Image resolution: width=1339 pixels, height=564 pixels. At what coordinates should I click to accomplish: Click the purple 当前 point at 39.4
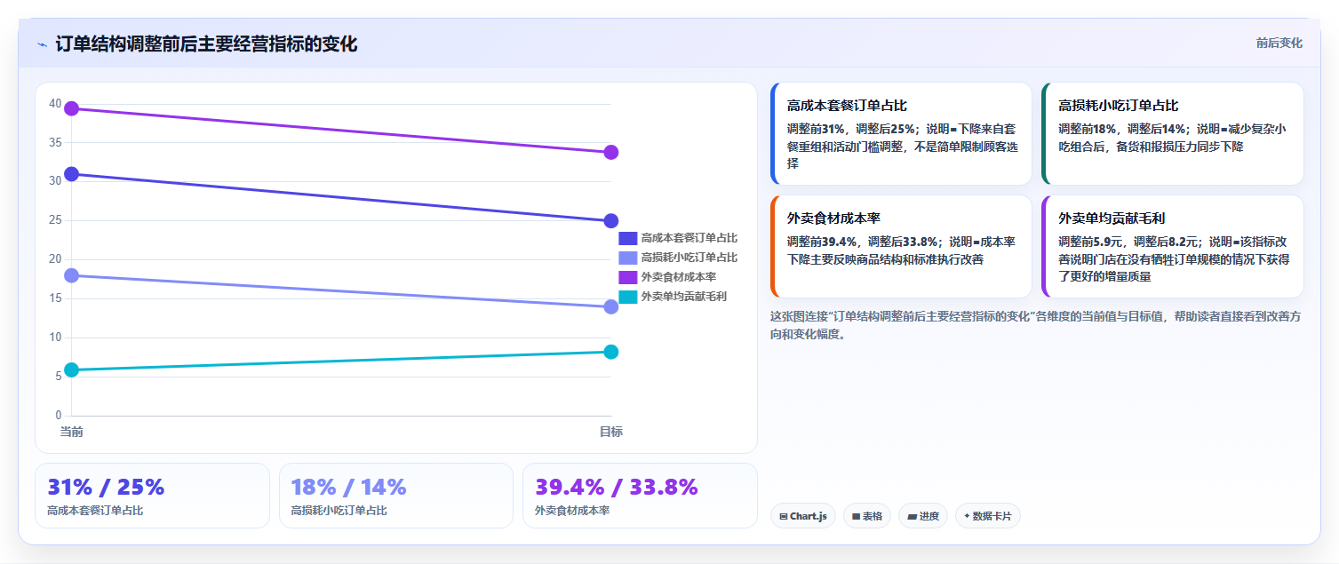click(72, 108)
